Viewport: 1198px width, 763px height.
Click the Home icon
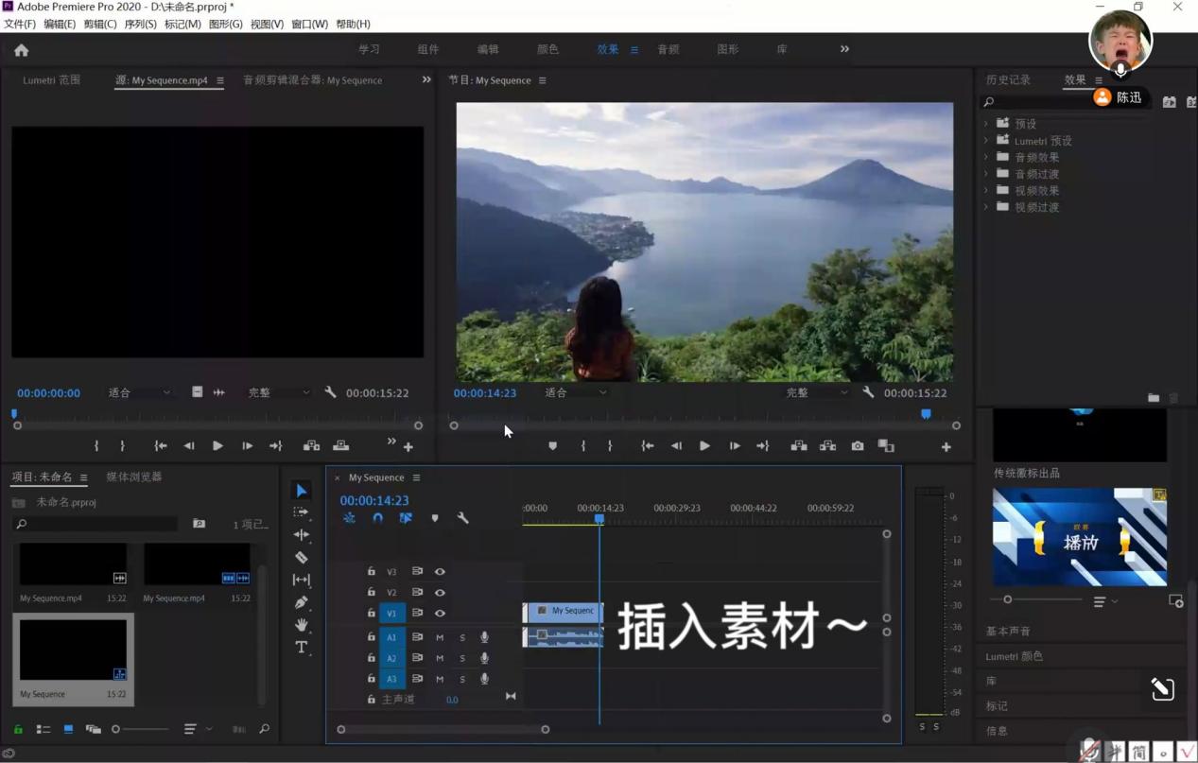coord(21,50)
